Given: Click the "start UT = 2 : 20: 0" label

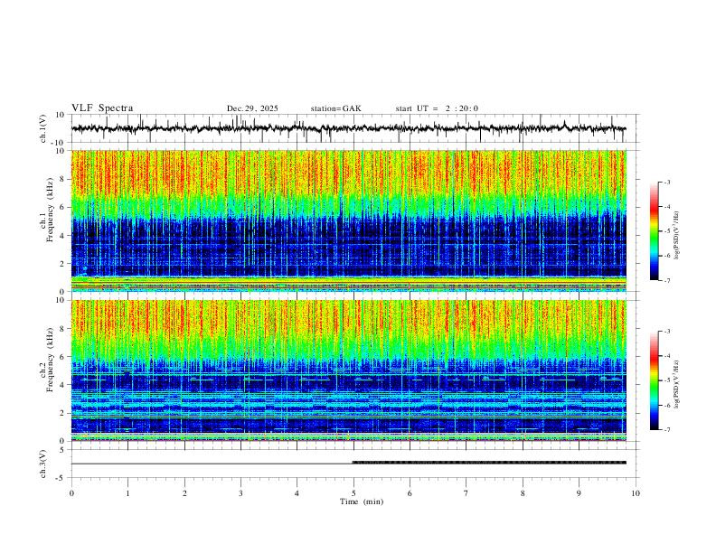Looking at the screenshot, I should tap(437, 108).
